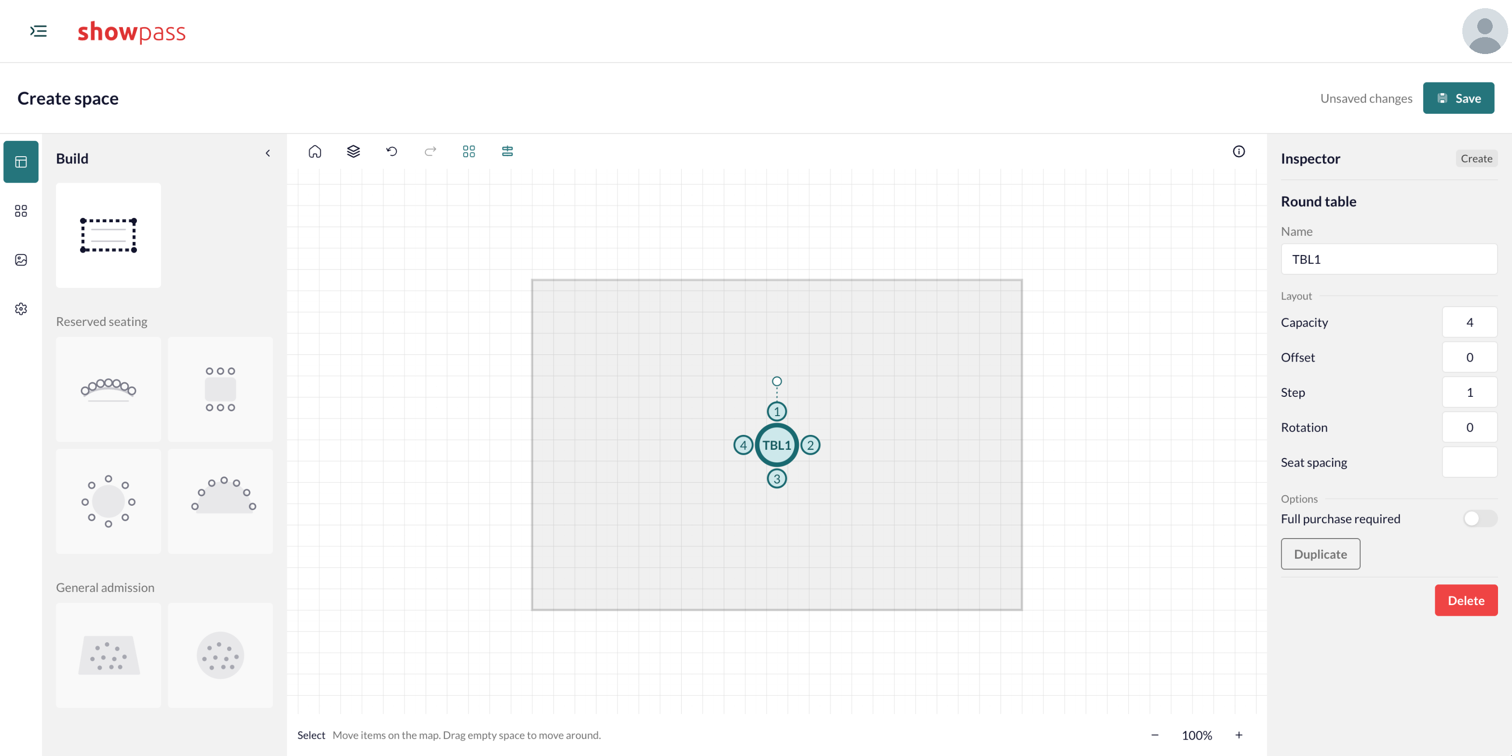Select the Build panel sidebar icon
The image size is (1512, 756).
21,162
